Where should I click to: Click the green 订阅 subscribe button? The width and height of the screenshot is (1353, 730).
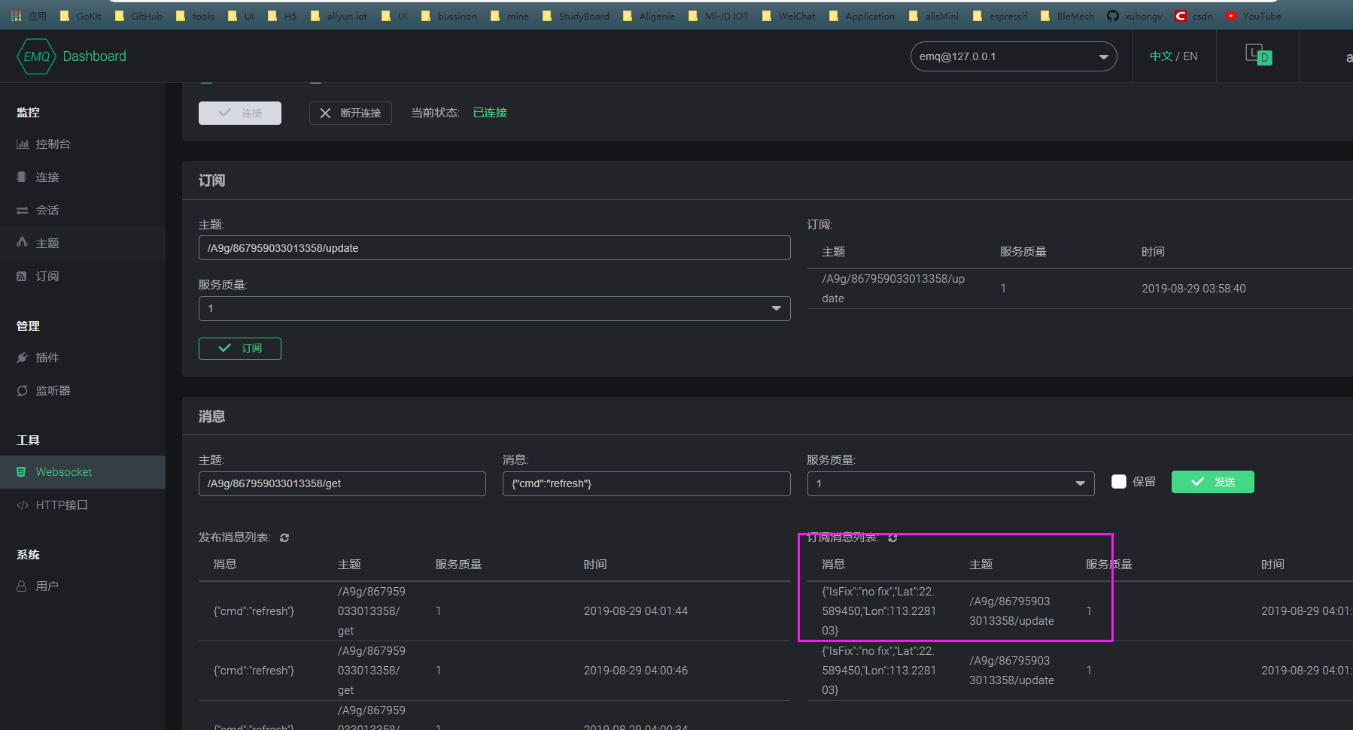click(240, 349)
